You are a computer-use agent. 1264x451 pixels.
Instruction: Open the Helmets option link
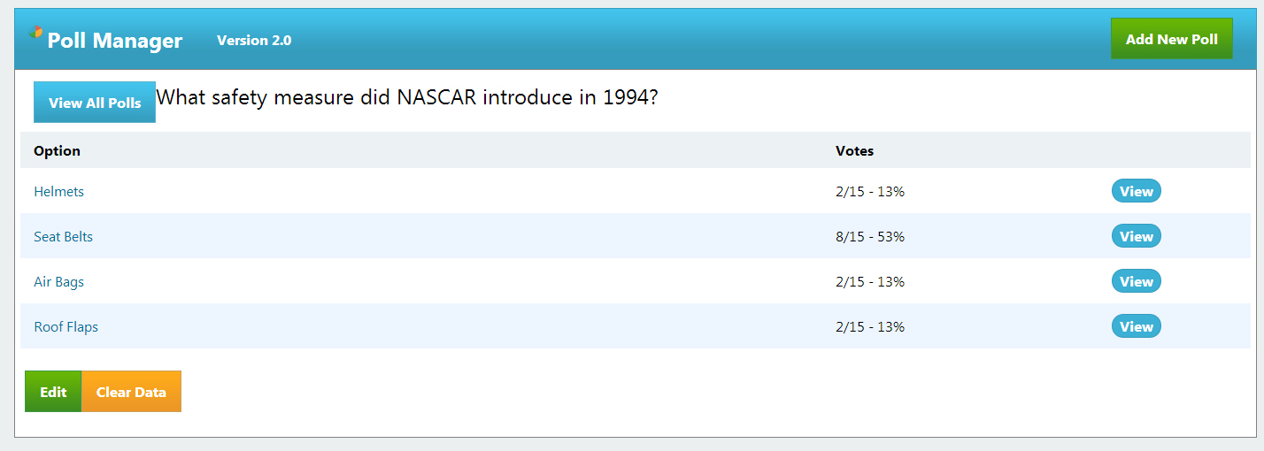(58, 192)
